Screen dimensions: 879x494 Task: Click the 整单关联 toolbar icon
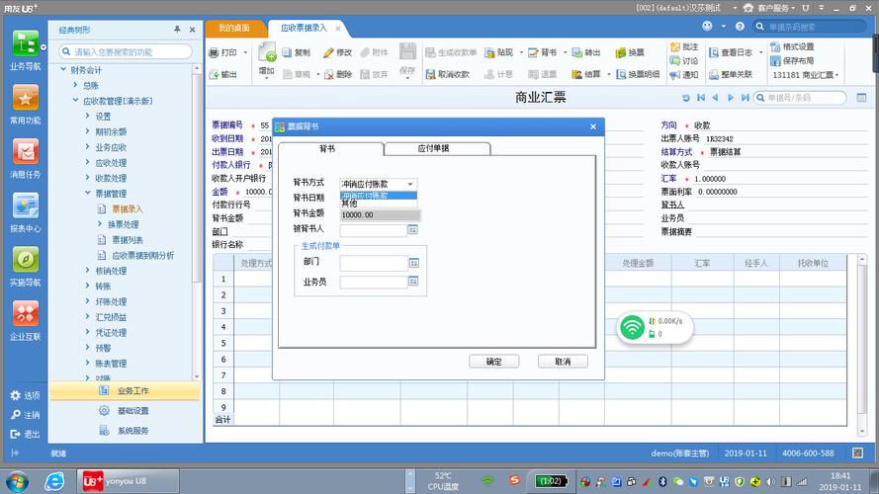(714, 74)
